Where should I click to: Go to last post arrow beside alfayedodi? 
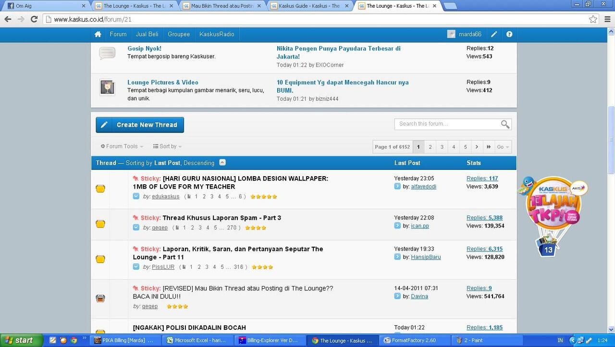[397, 186]
